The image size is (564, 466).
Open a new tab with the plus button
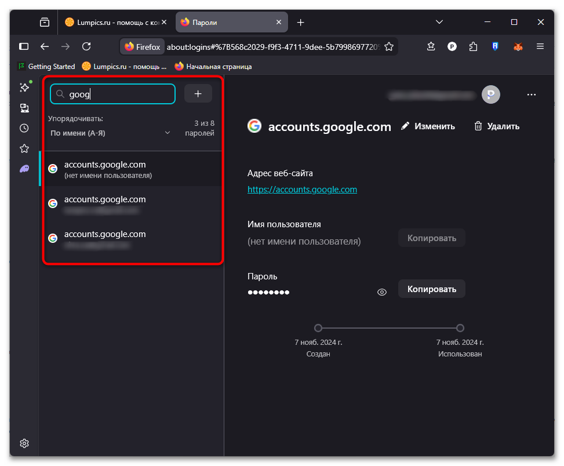300,22
